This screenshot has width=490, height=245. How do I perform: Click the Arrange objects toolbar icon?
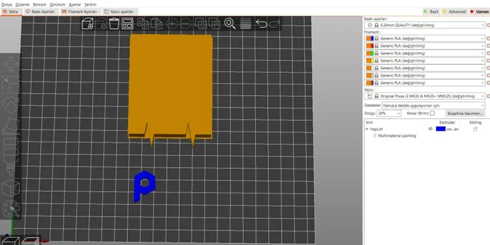(x=127, y=24)
